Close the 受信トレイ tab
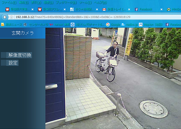This screenshot has width=181, height=129. tap(129, 9)
